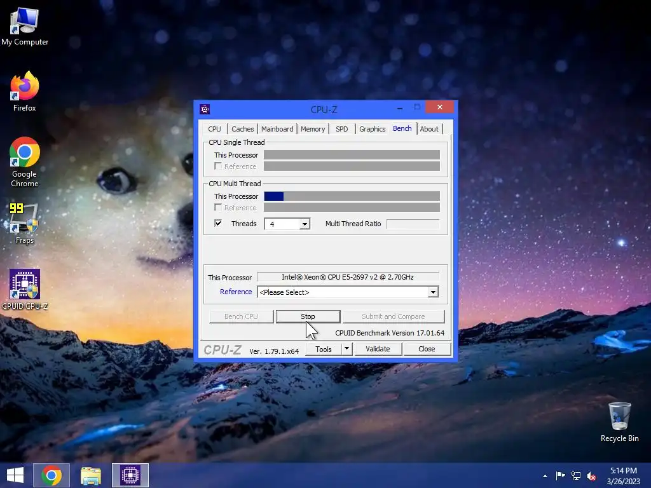Click CPUID Benchmark Version 17.01.64 text
The width and height of the screenshot is (651, 488).
(390, 333)
